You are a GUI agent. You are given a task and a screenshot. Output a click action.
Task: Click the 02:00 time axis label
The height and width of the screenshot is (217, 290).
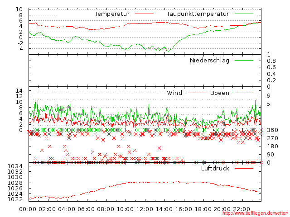47,209
